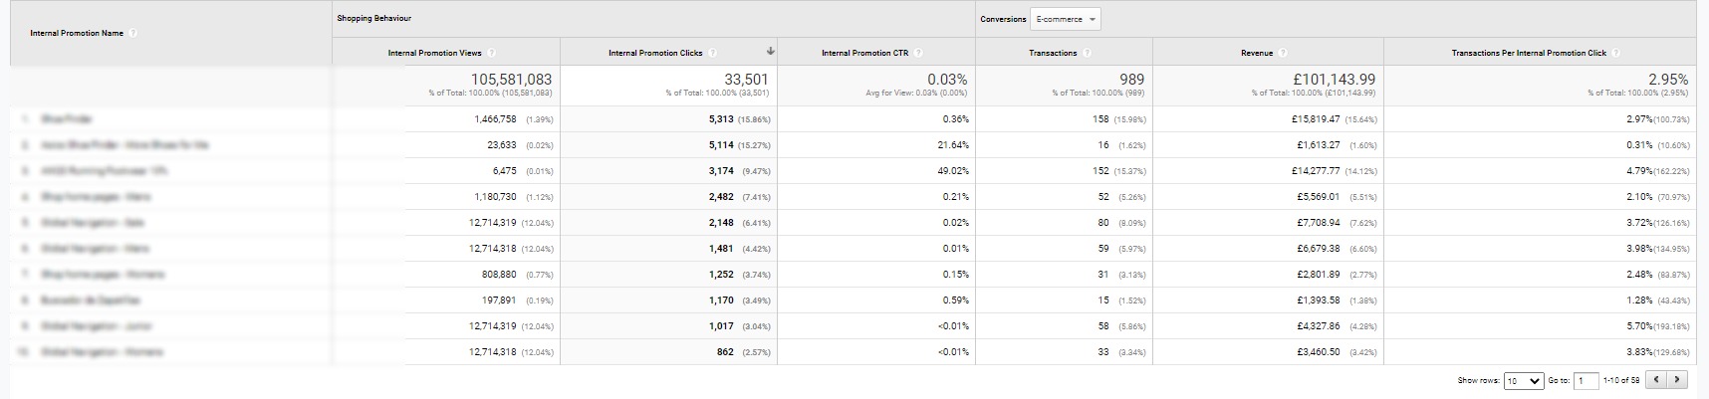Click question mark icon next to Transactions
The image size is (1709, 399).
[1087, 53]
